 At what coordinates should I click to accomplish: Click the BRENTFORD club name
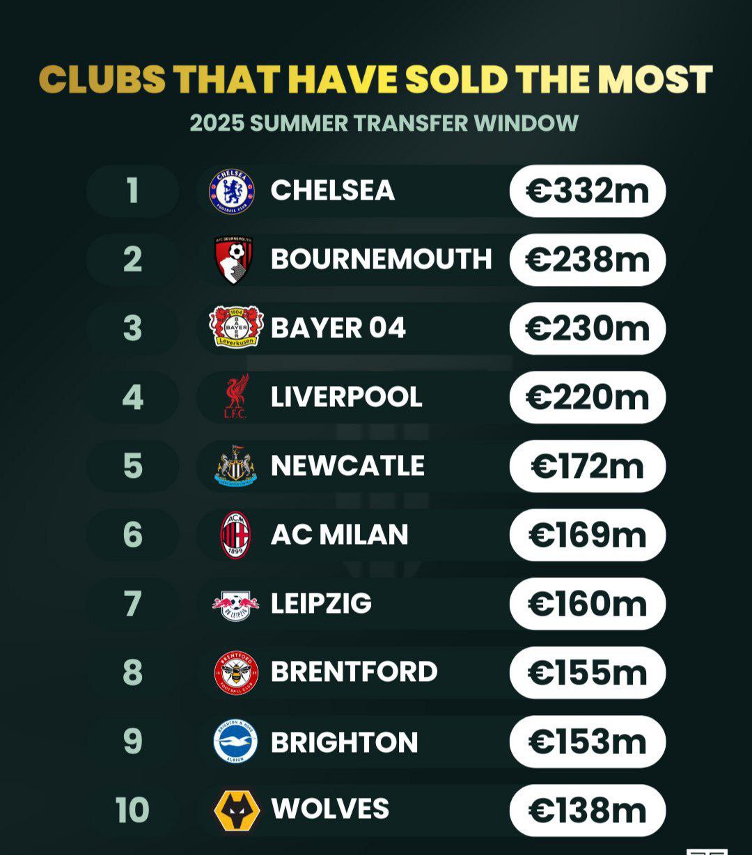pos(354,672)
